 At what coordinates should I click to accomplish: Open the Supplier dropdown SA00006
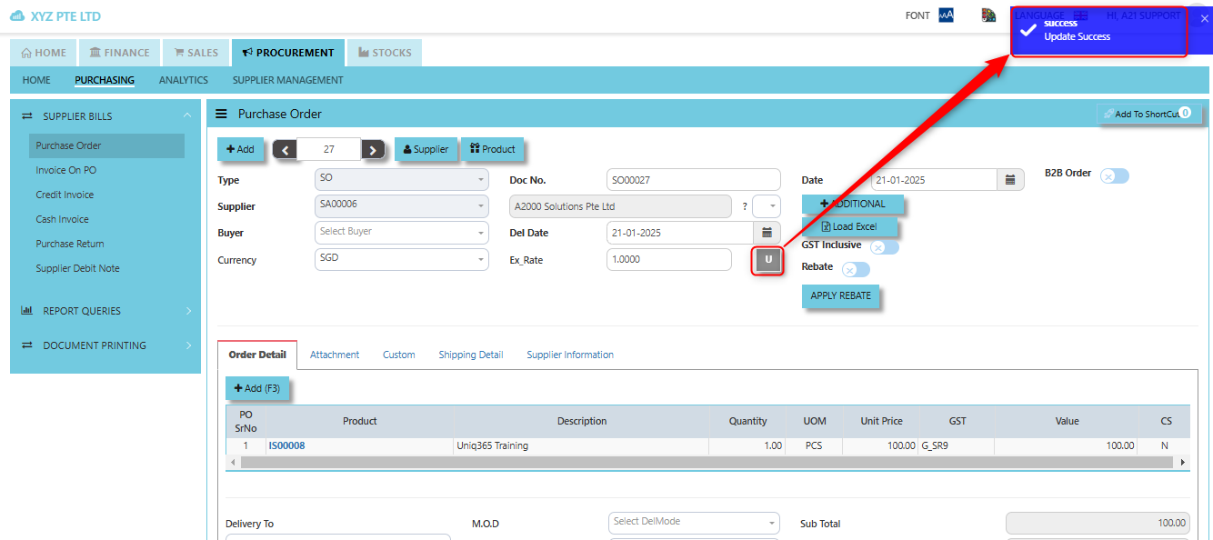point(401,206)
